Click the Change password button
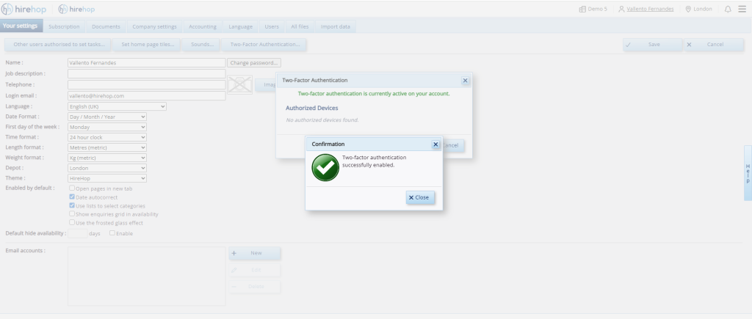 [x=253, y=63]
